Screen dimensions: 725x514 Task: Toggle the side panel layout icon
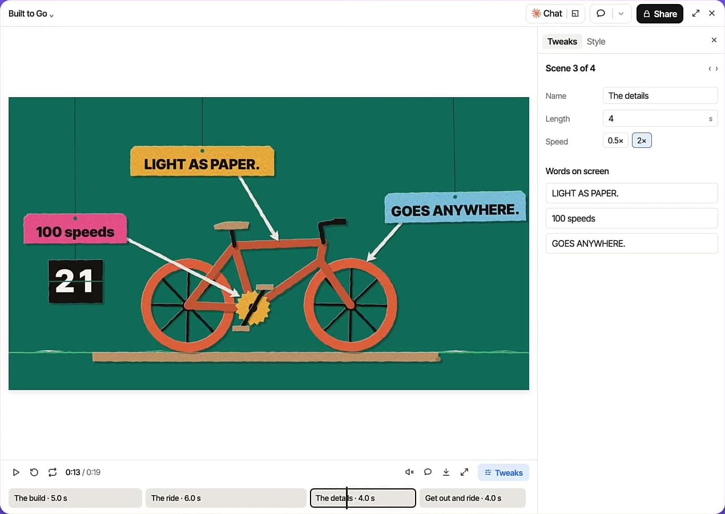coord(575,14)
